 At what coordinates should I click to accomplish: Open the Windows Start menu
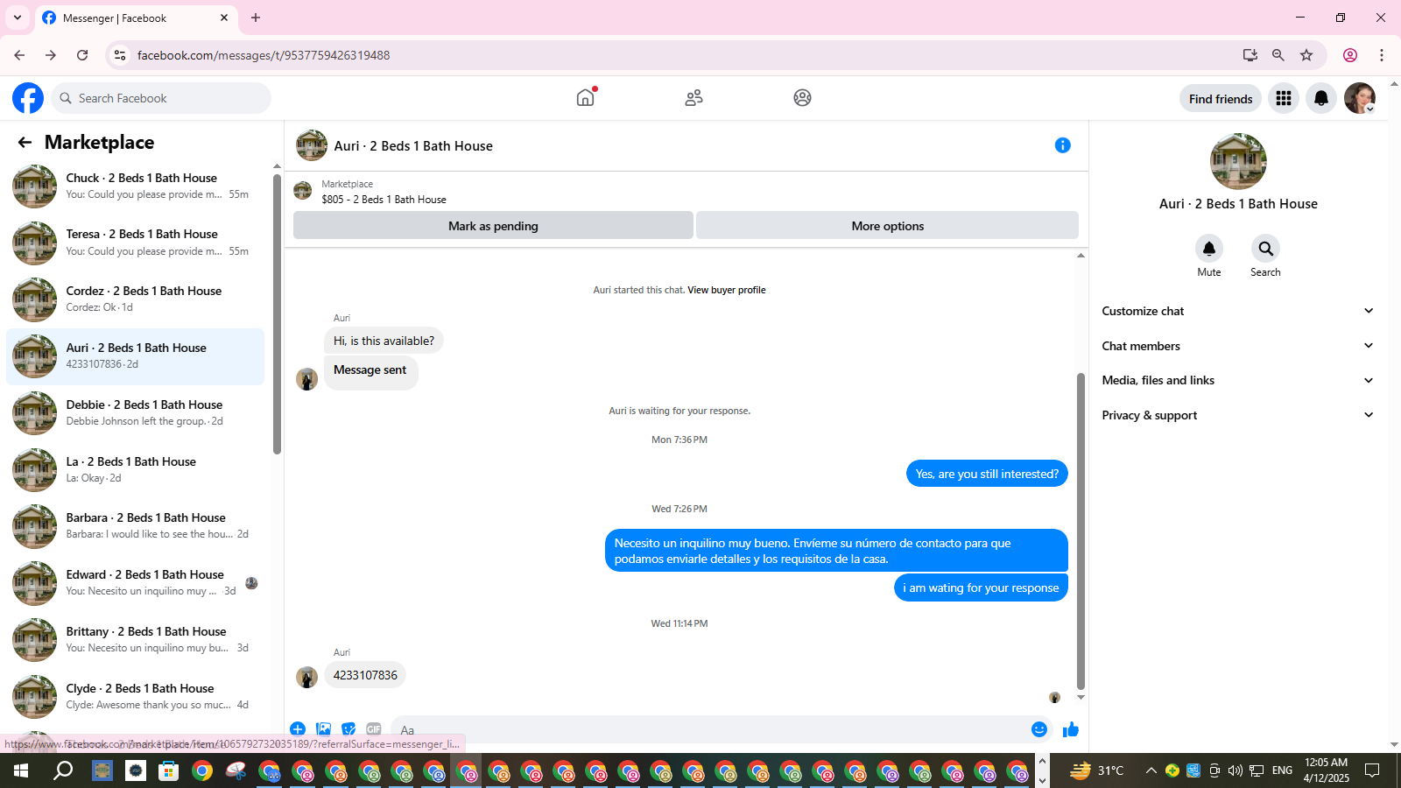21,770
